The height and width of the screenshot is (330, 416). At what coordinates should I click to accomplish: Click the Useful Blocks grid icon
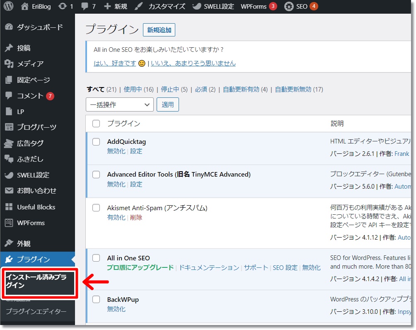click(x=9, y=207)
